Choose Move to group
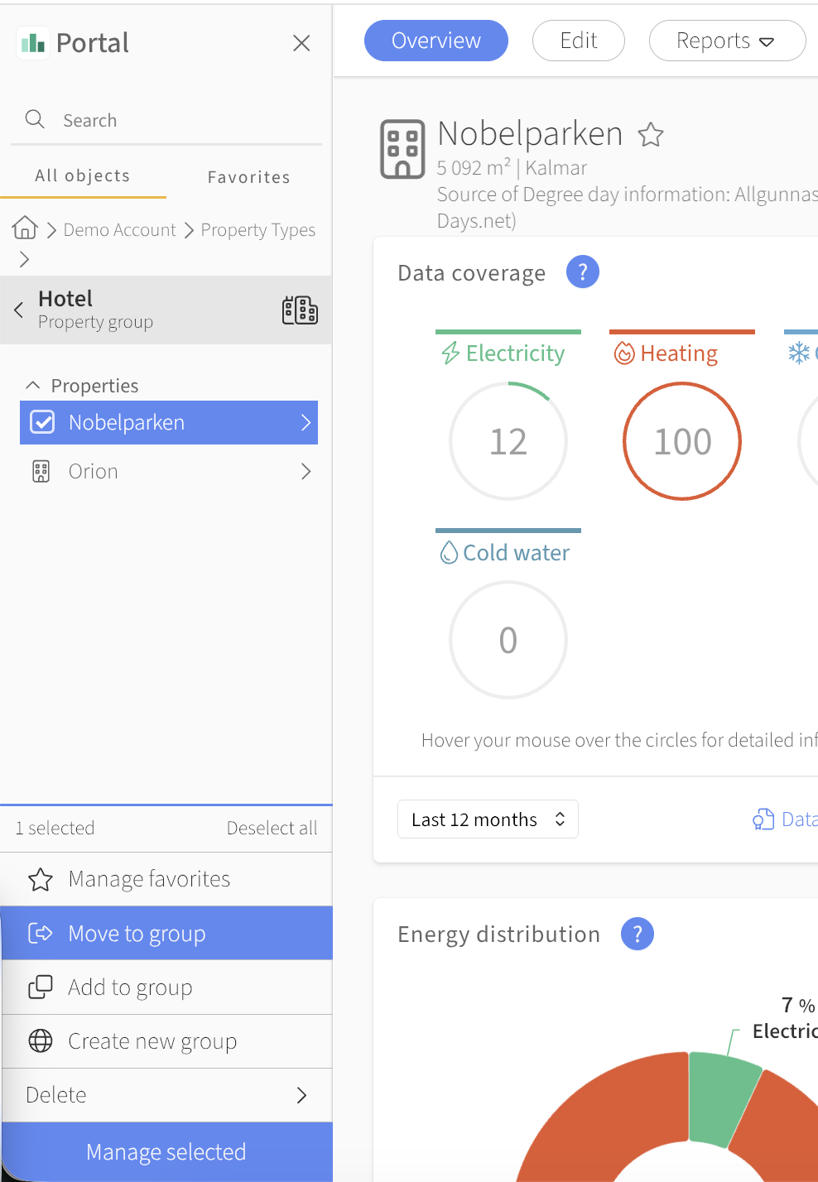 (167, 933)
